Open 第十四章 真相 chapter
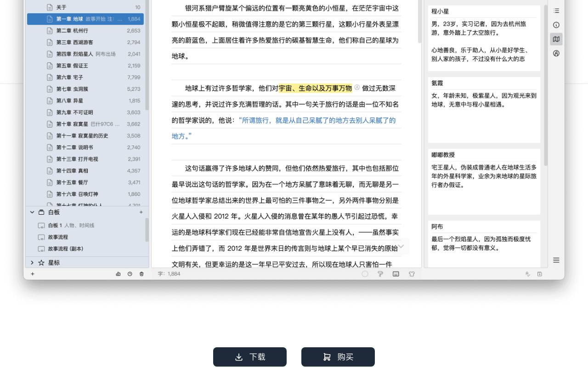The height and width of the screenshot is (367, 588). click(x=85, y=171)
